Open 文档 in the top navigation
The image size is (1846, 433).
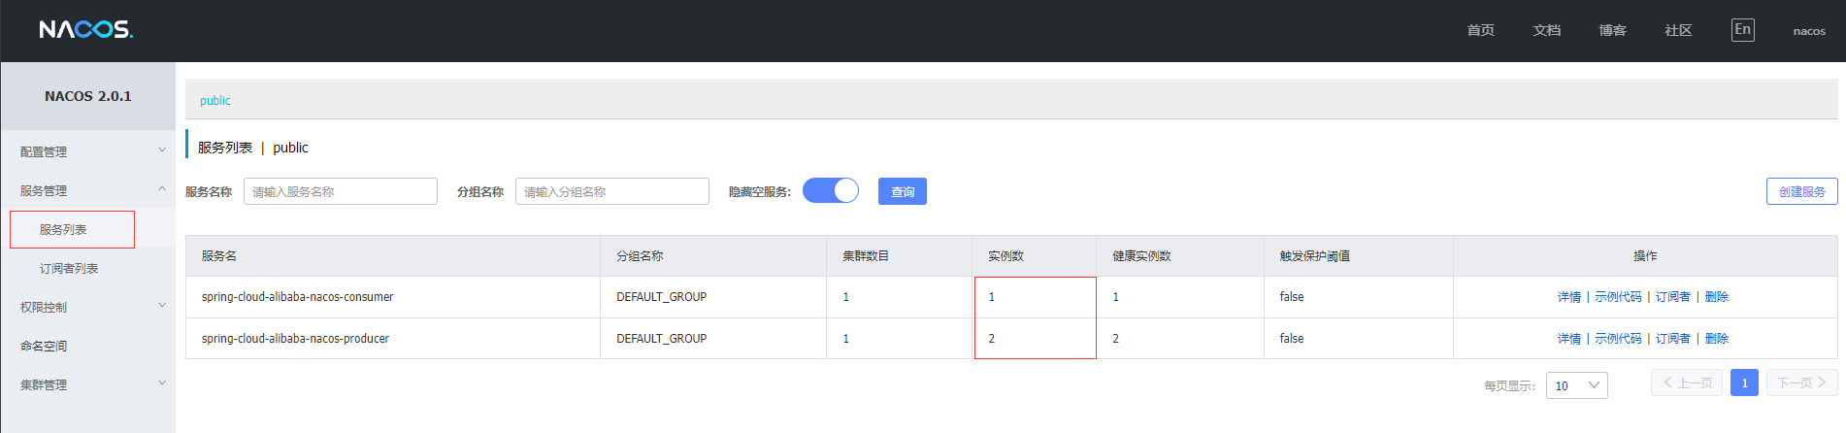pyautogui.click(x=1547, y=30)
